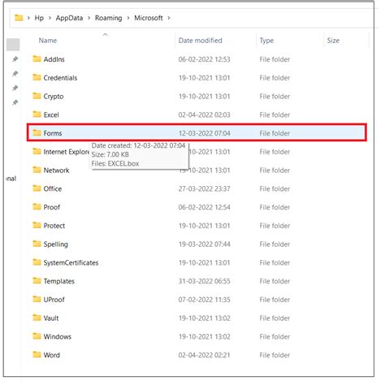Image resolution: width=385 pixels, height=385 pixels.
Task: Select the Office folder name
Action: (53, 188)
